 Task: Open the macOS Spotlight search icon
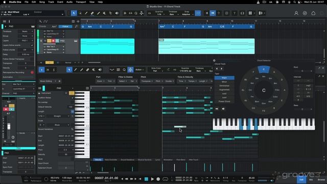294,2
